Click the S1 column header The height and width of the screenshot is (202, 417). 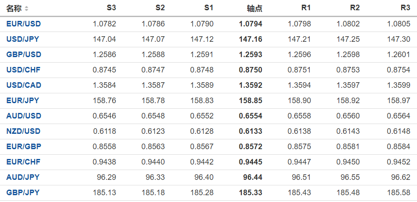pos(209,8)
